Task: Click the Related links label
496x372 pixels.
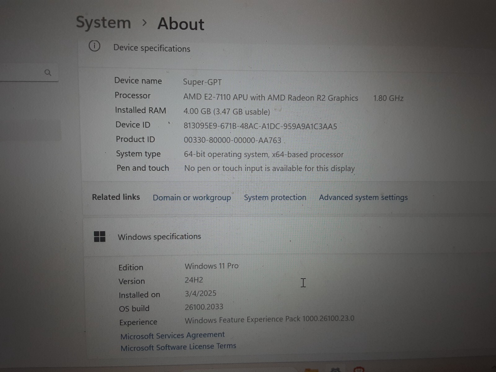Action: click(x=116, y=197)
